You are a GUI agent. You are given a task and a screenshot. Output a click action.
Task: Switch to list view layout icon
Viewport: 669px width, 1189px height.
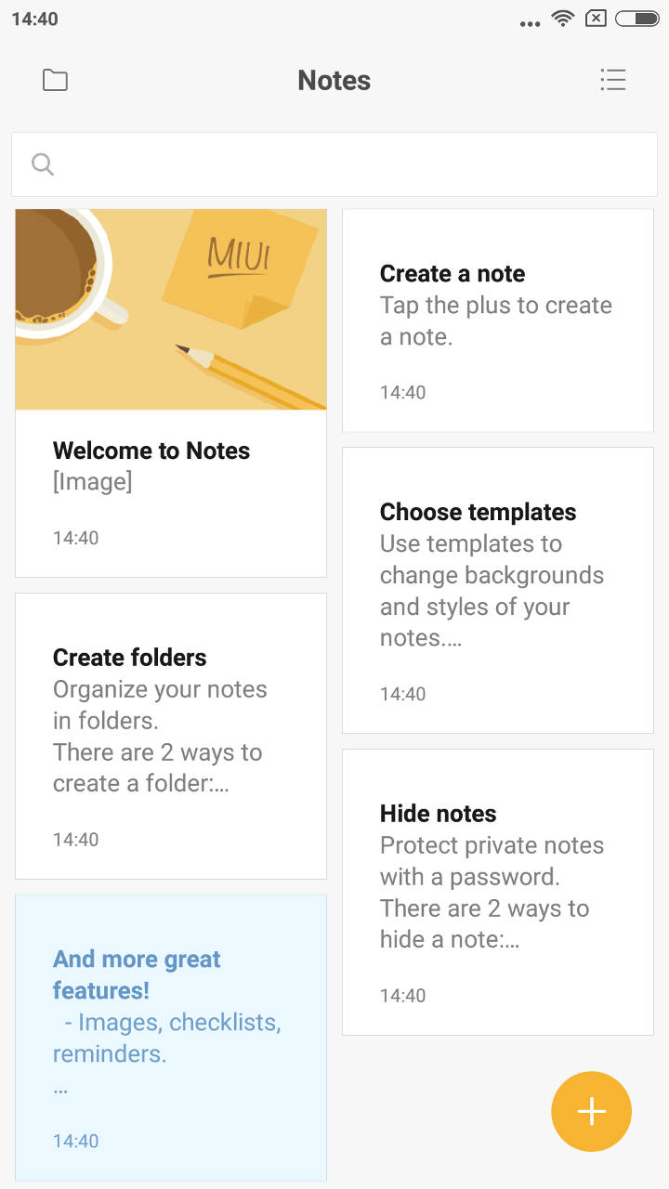pos(613,81)
